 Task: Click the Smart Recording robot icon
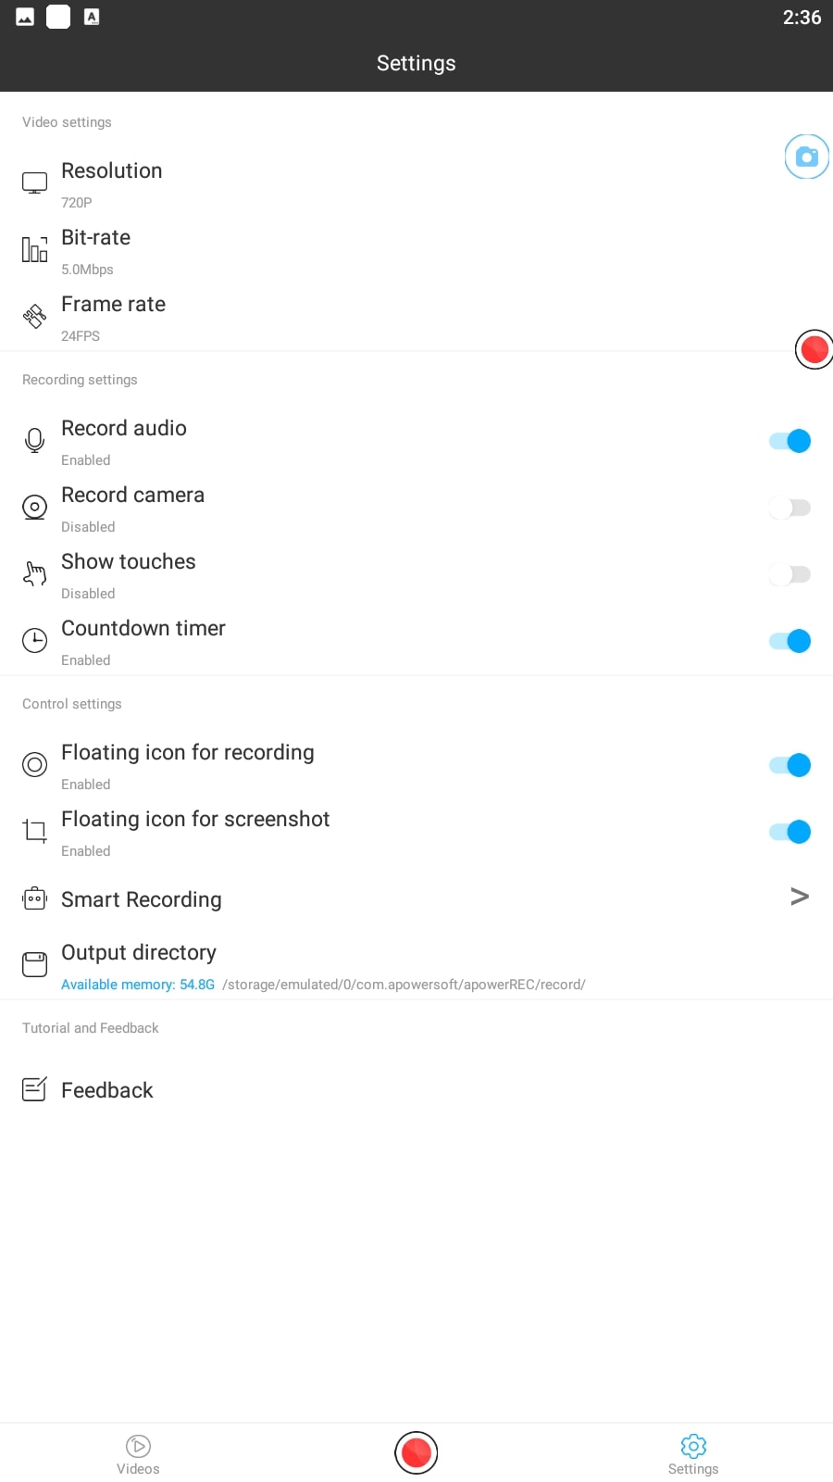tap(34, 898)
